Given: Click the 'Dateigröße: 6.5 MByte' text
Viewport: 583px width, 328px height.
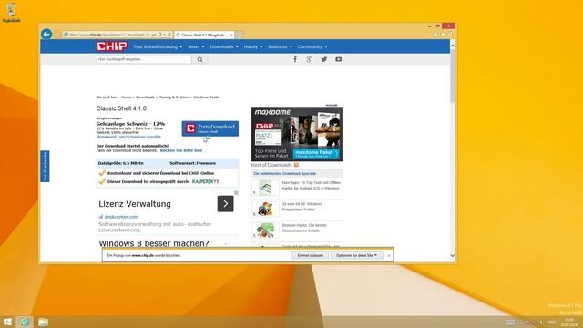Looking at the screenshot, I should click(x=121, y=163).
